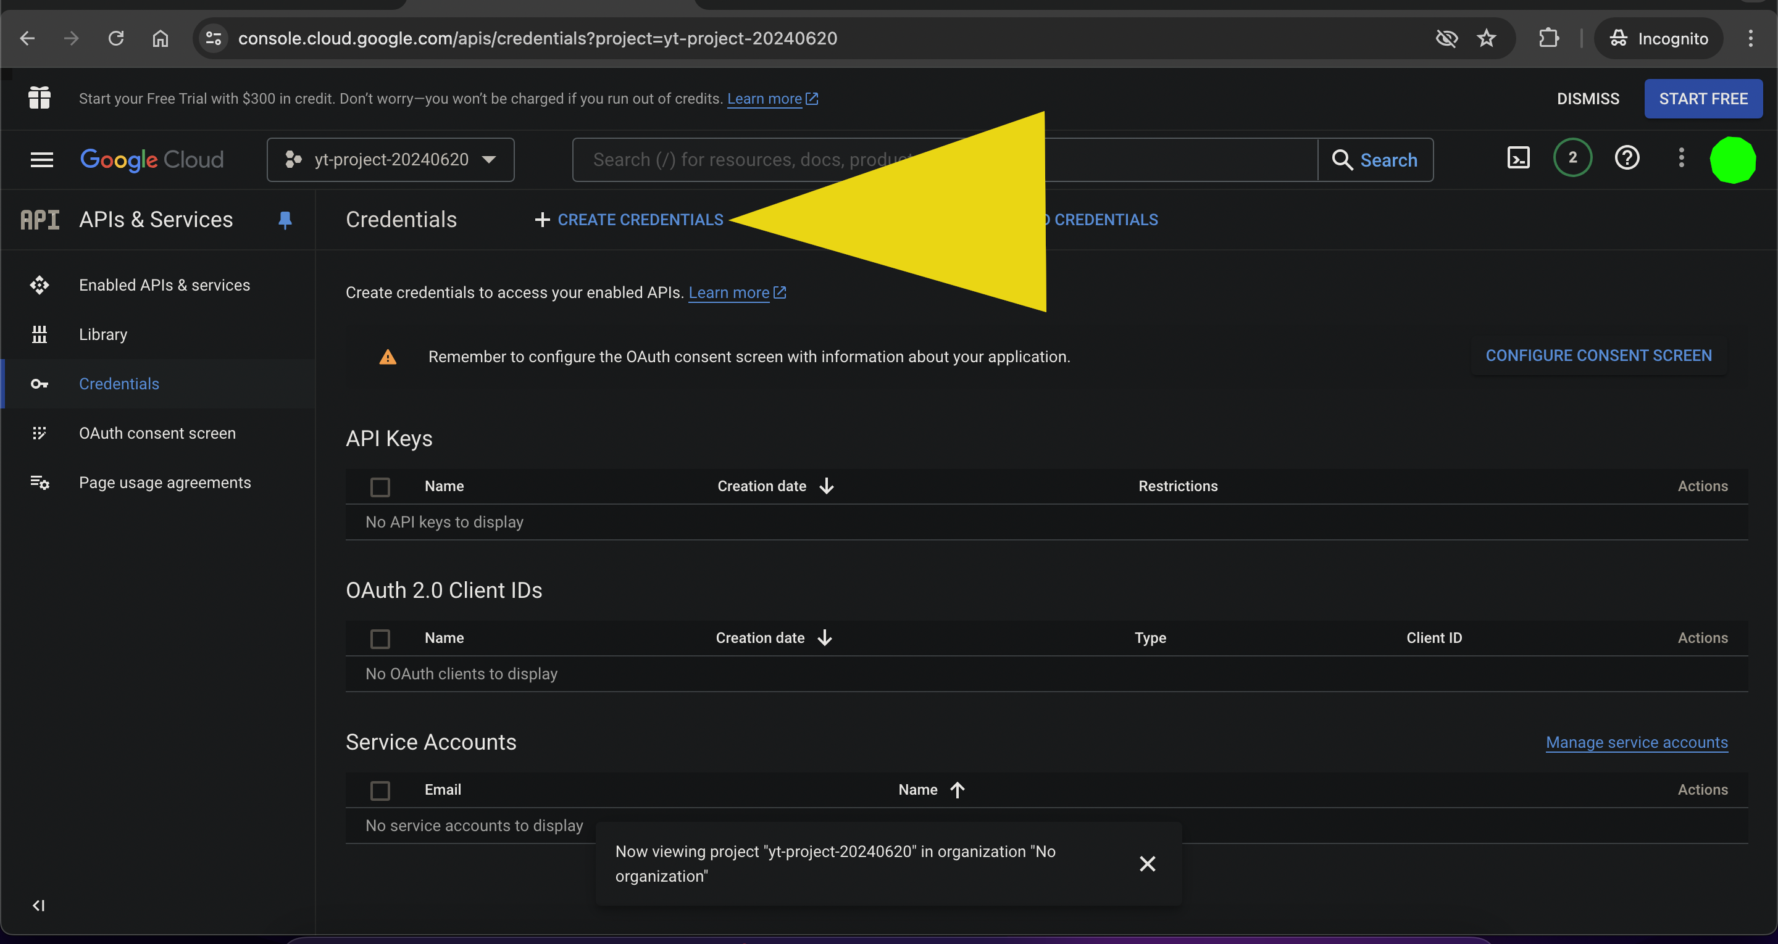Navigate to the API Library
Image resolution: width=1778 pixels, height=944 pixels.
(x=103, y=334)
